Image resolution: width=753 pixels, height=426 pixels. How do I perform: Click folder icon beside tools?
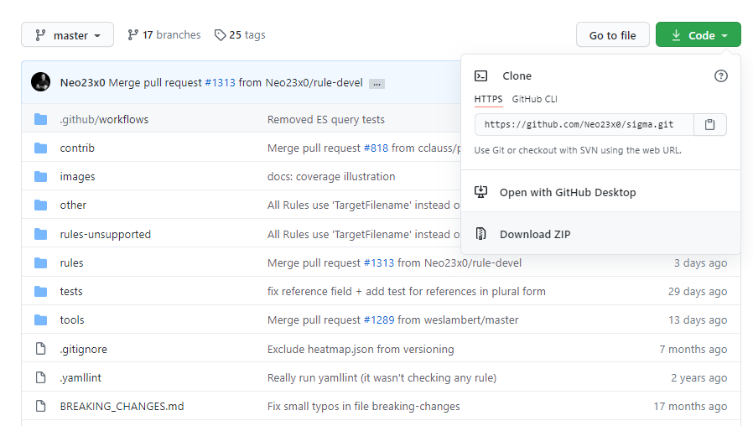click(41, 319)
